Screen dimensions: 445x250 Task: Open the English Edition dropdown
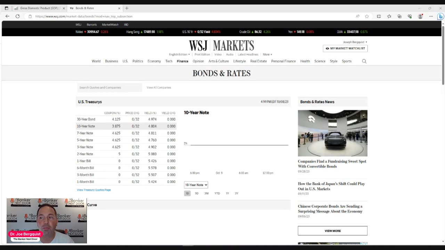(x=179, y=55)
